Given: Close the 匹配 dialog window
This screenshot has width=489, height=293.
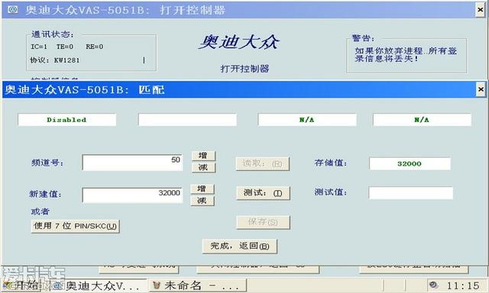Looking at the screenshot, I should (481, 90).
